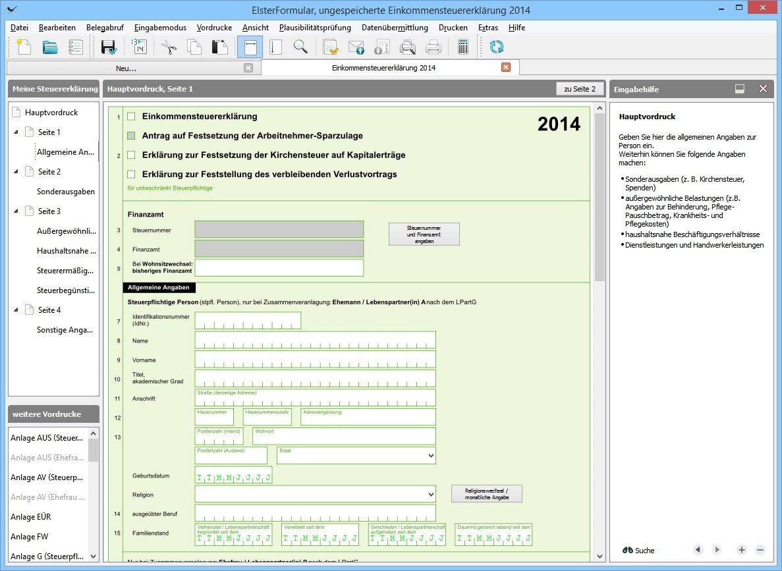Click Religionswechsel / monatliche Angabe button
This screenshot has height=571, width=782.
487,494
